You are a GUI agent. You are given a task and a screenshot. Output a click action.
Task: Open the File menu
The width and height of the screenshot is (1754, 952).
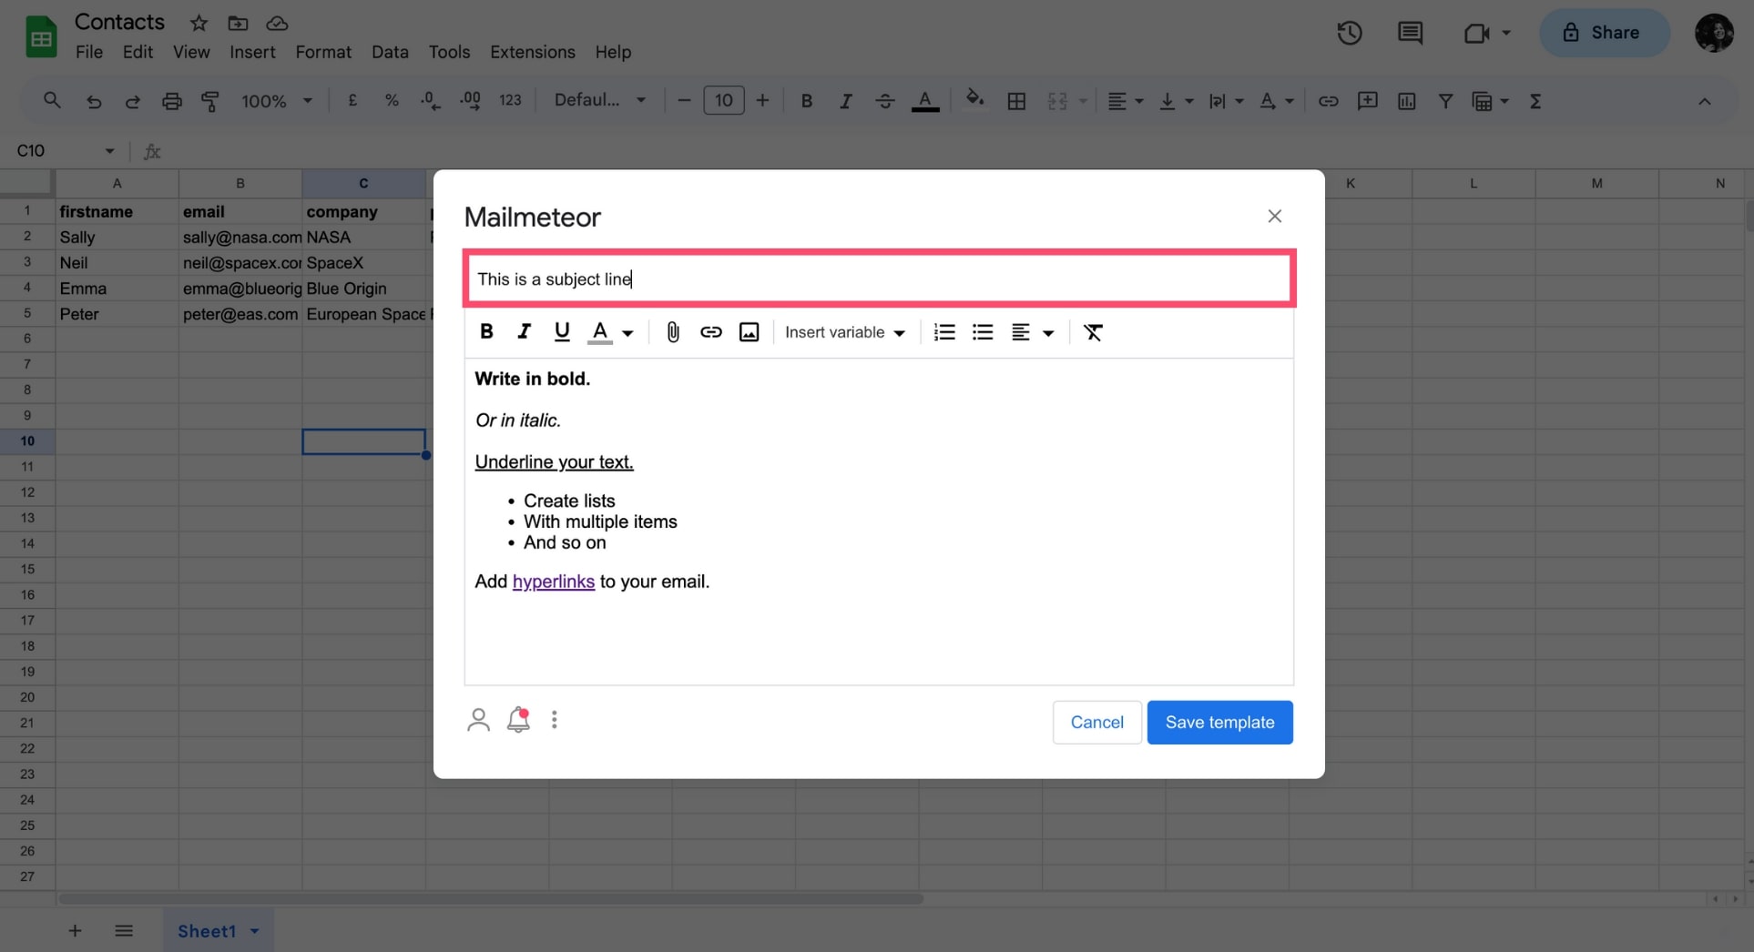[x=89, y=52]
